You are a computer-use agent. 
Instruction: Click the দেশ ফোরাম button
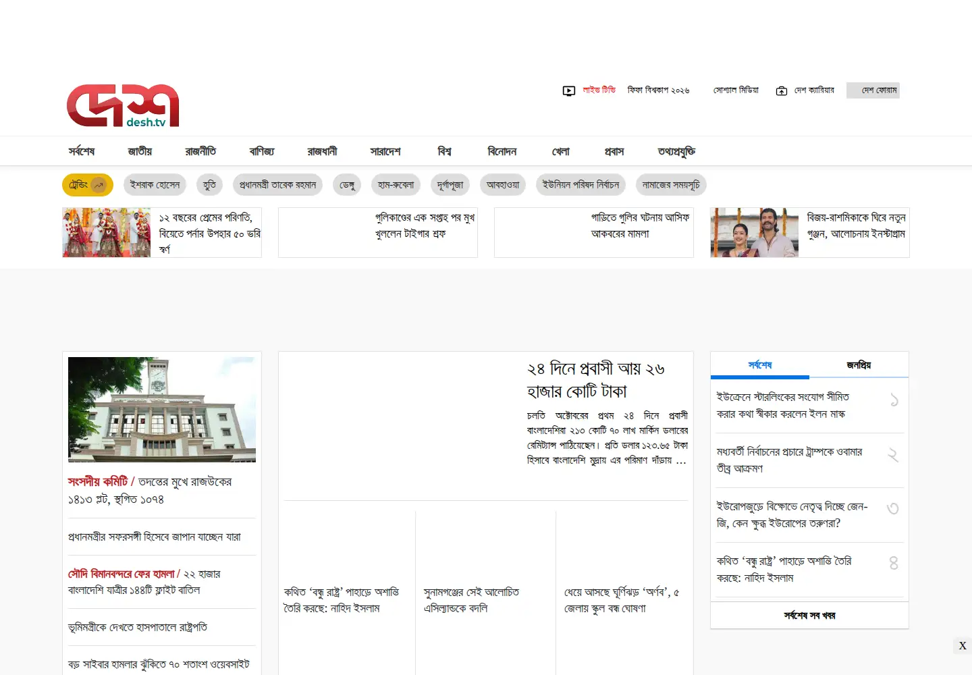click(873, 90)
